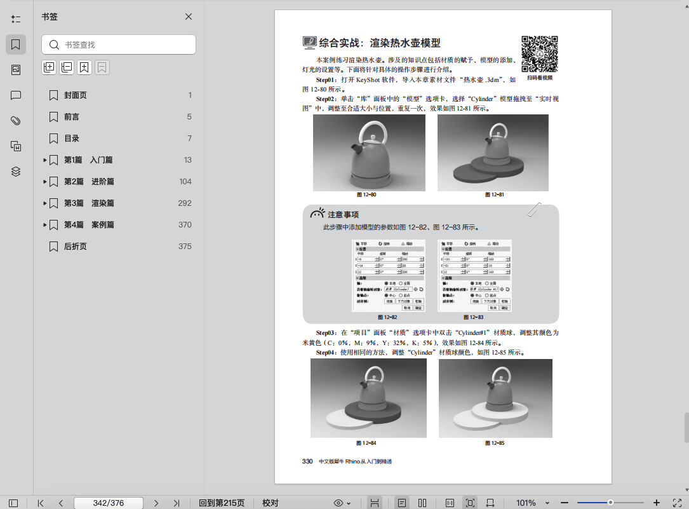The width and height of the screenshot is (689, 509).
Task: Enter fullscreen mode icon in status bar
Action: click(x=677, y=503)
